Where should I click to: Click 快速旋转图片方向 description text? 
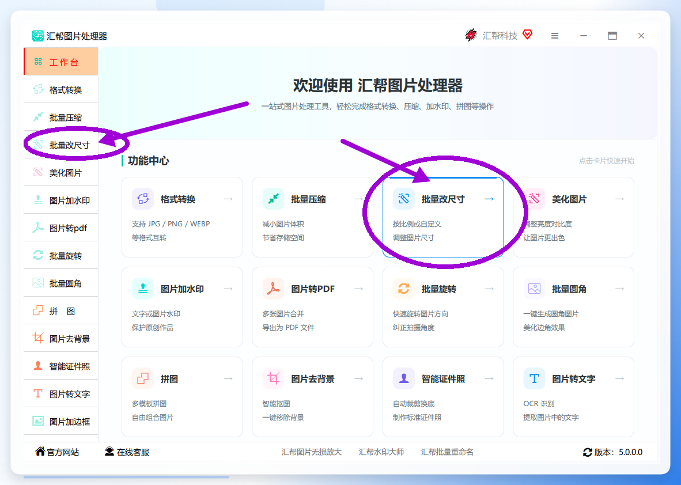coord(421,313)
